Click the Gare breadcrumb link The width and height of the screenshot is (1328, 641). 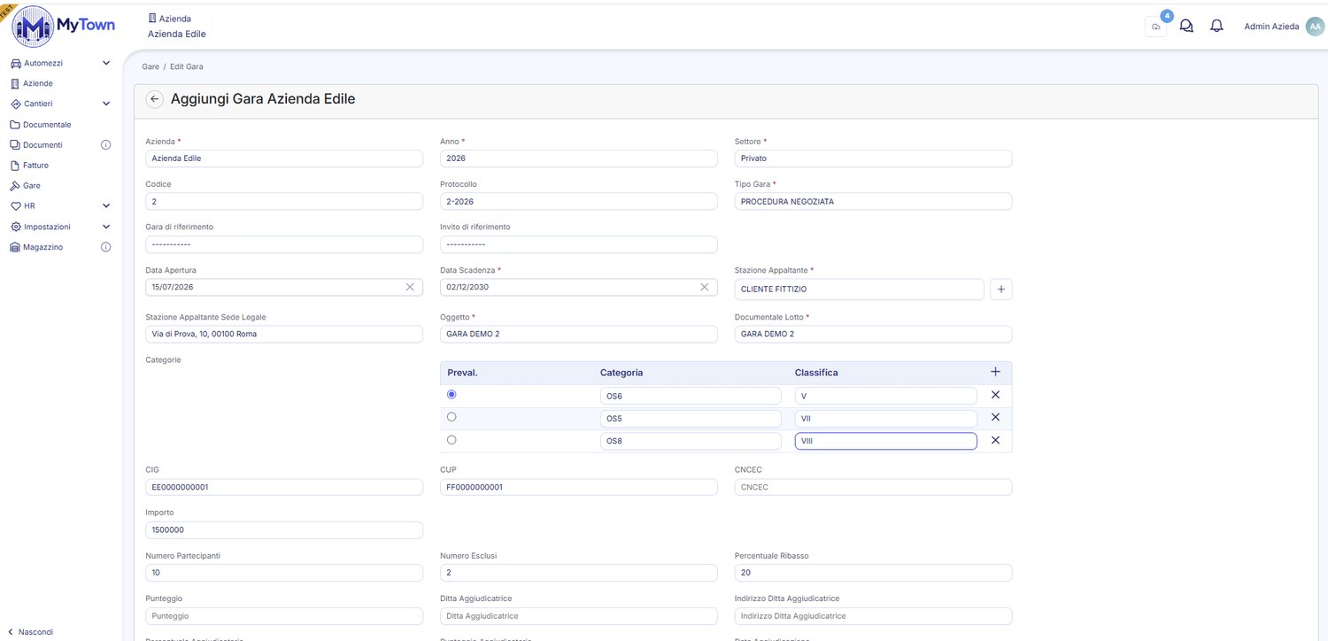[x=151, y=66]
